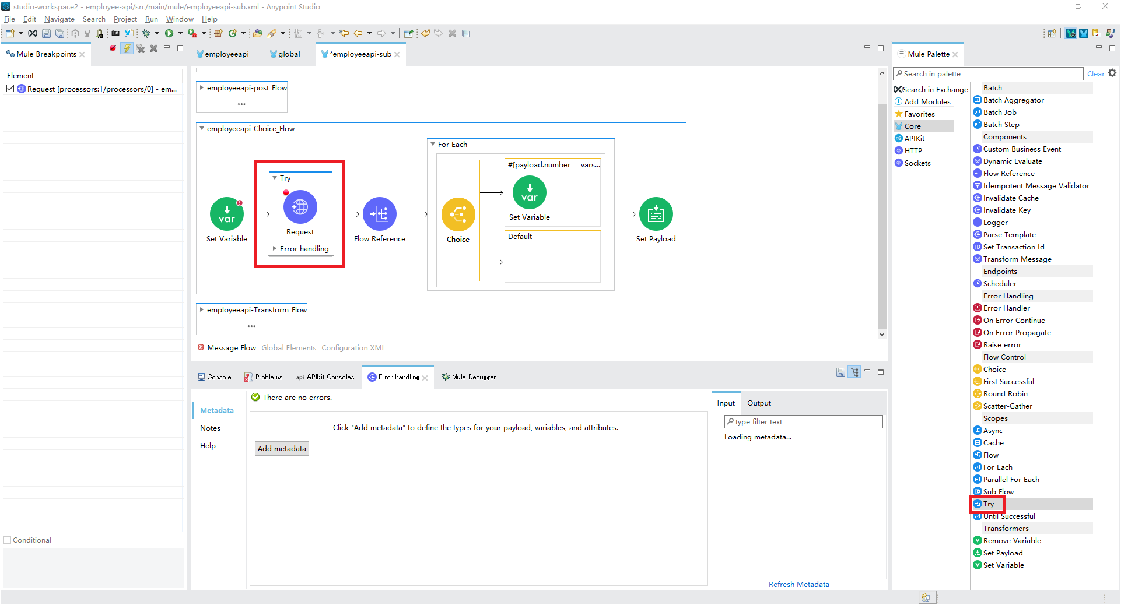1121x605 pixels.
Task: Select the APIKit module in the palette
Action: point(910,139)
